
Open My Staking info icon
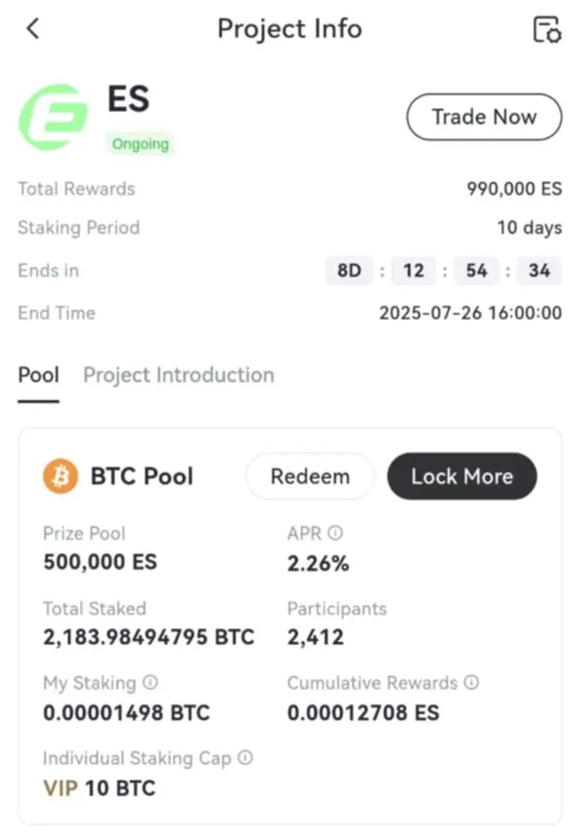[150, 683]
